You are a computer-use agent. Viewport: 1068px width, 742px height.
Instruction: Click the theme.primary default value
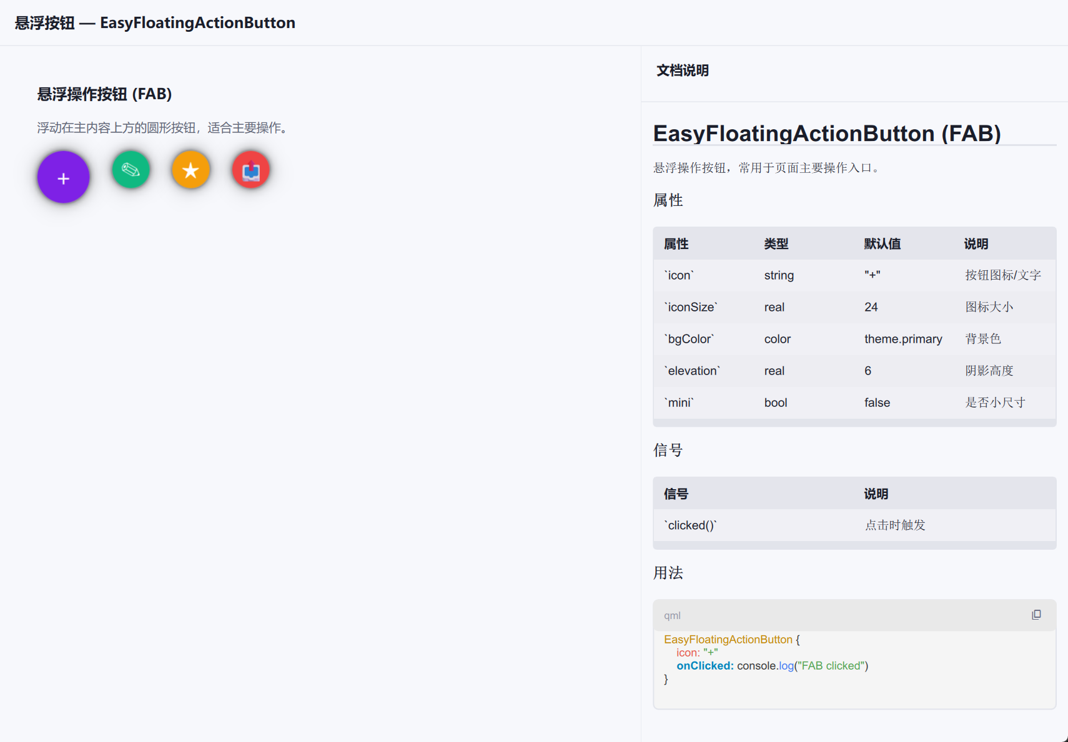[903, 339]
